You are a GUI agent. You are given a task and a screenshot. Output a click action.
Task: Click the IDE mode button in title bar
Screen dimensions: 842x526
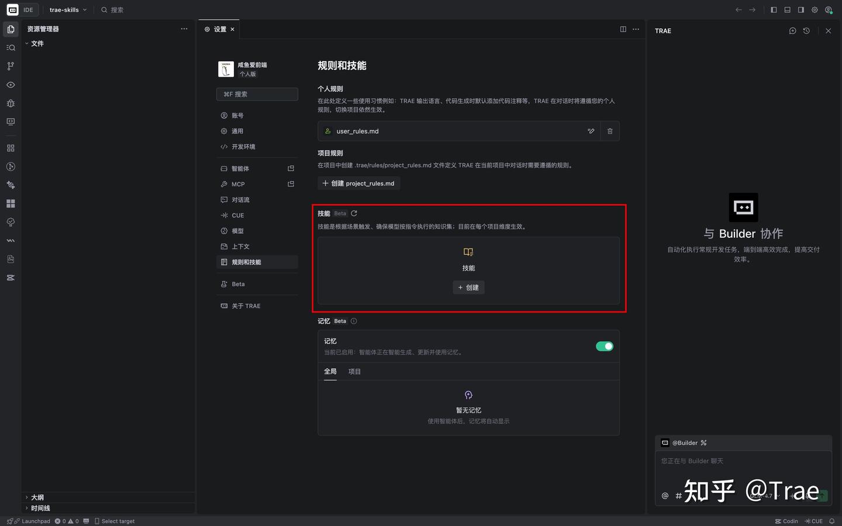pyautogui.click(x=28, y=10)
